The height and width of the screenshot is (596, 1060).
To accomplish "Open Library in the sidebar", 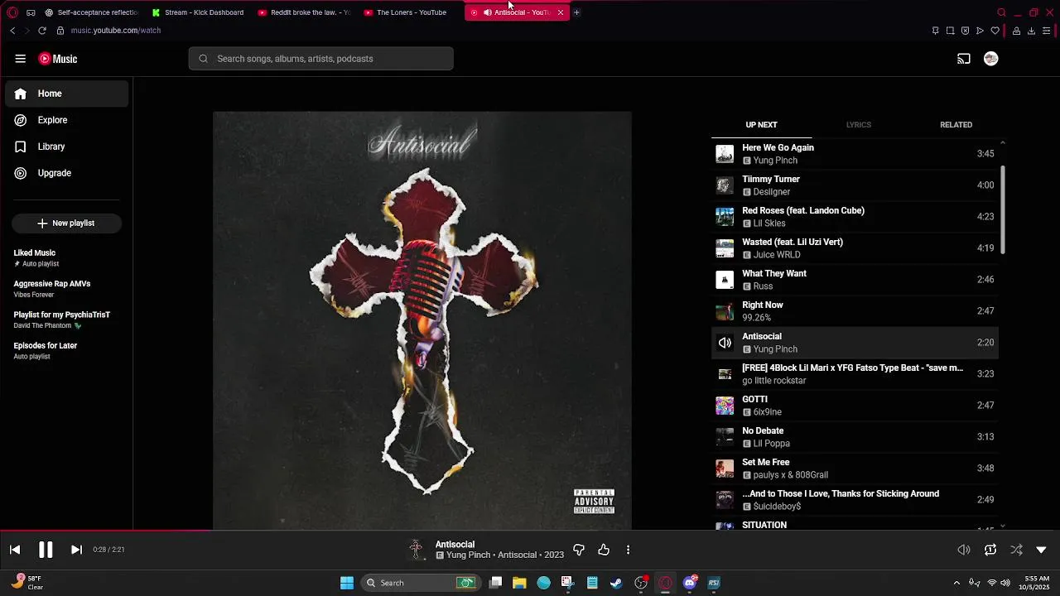I will 67,147.
